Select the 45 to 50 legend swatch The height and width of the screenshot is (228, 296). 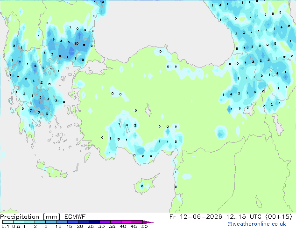point(137,222)
